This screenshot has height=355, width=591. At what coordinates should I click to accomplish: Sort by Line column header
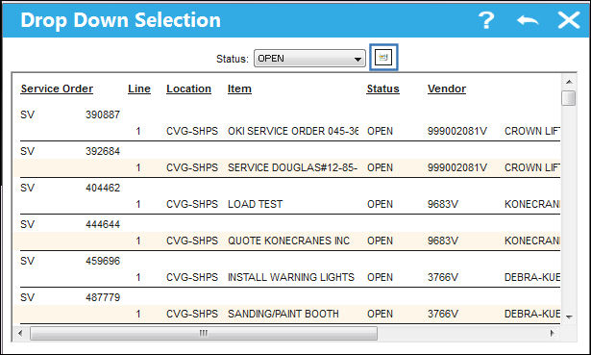(x=139, y=89)
